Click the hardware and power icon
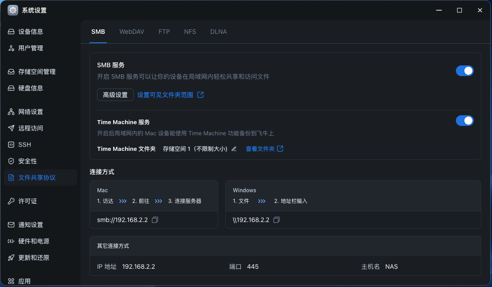 click(11, 241)
